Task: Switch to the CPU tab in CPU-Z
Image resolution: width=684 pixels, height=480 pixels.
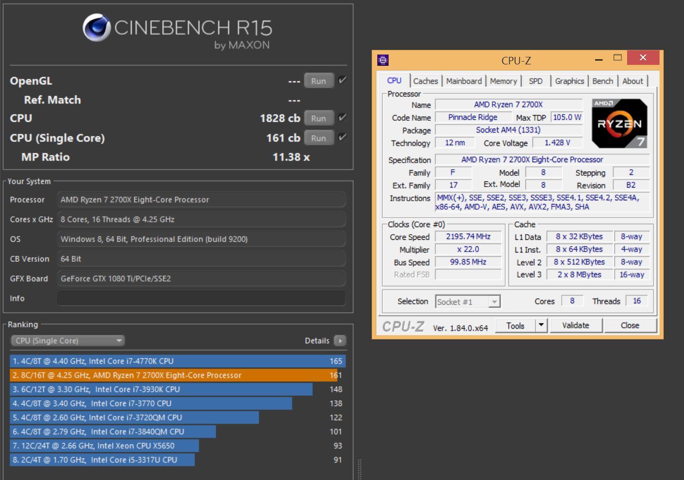Action: (x=394, y=80)
